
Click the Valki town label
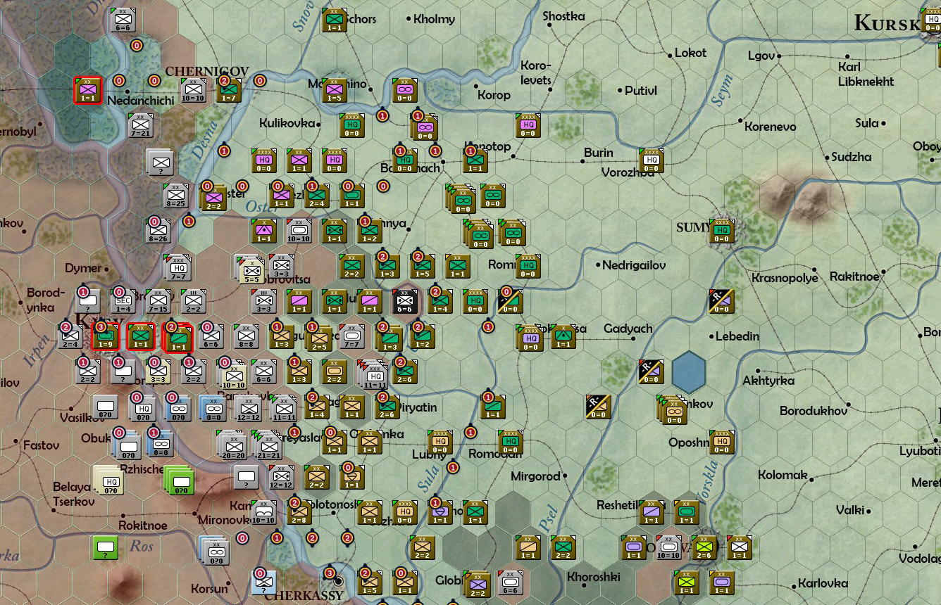pyautogui.click(x=849, y=509)
